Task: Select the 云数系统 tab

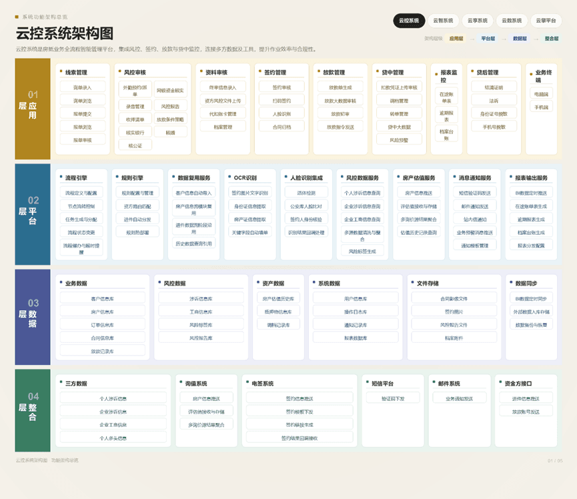Action: click(512, 21)
